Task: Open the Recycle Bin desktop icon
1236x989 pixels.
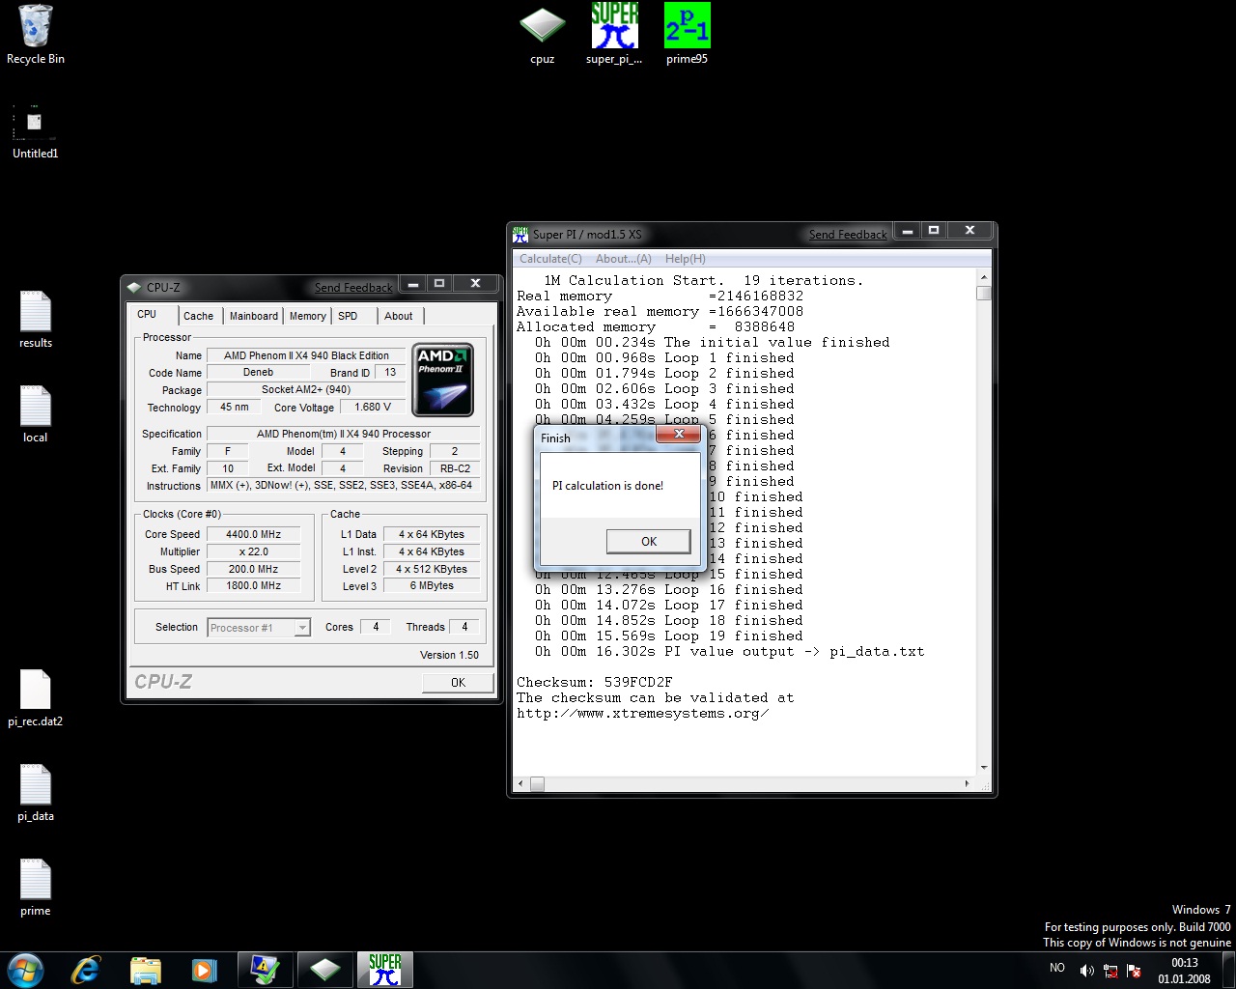Action: point(36,35)
